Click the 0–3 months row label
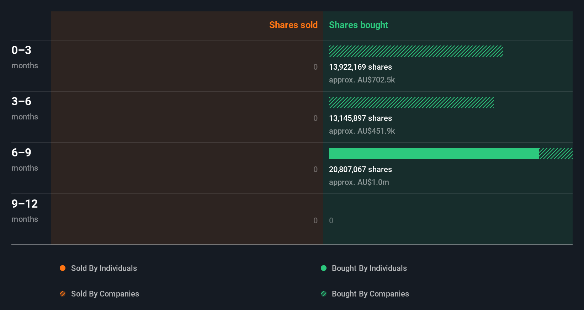 pos(25,57)
